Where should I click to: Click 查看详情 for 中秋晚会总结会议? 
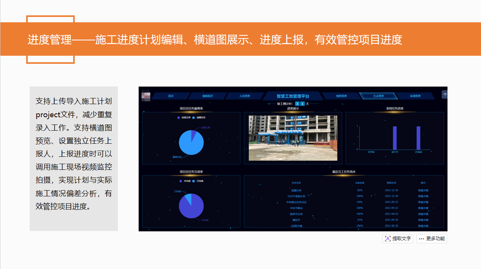[x=423, y=202]
